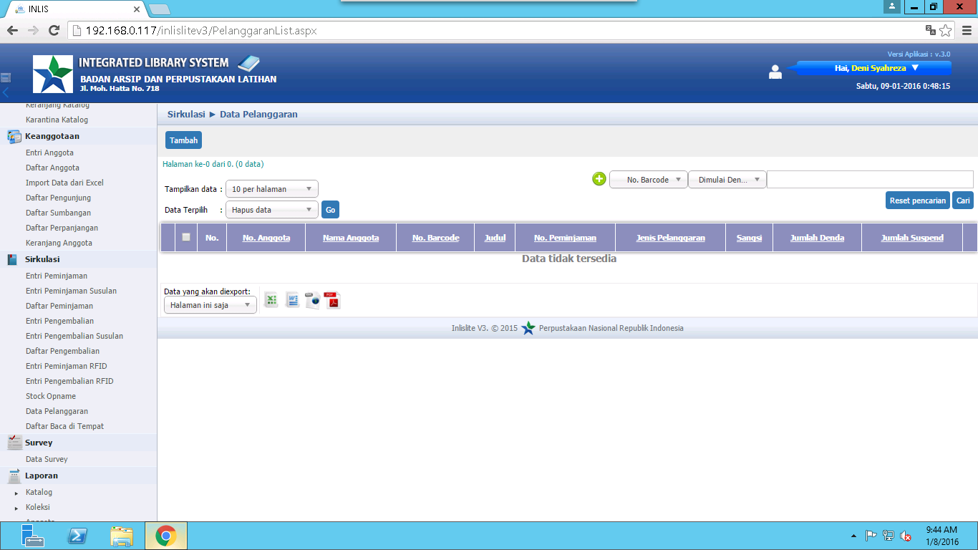Export data using the Word icon
This screenshot has width=978, height=550.
[x=292, y=300]
